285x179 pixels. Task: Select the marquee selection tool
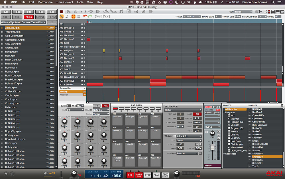66,17
